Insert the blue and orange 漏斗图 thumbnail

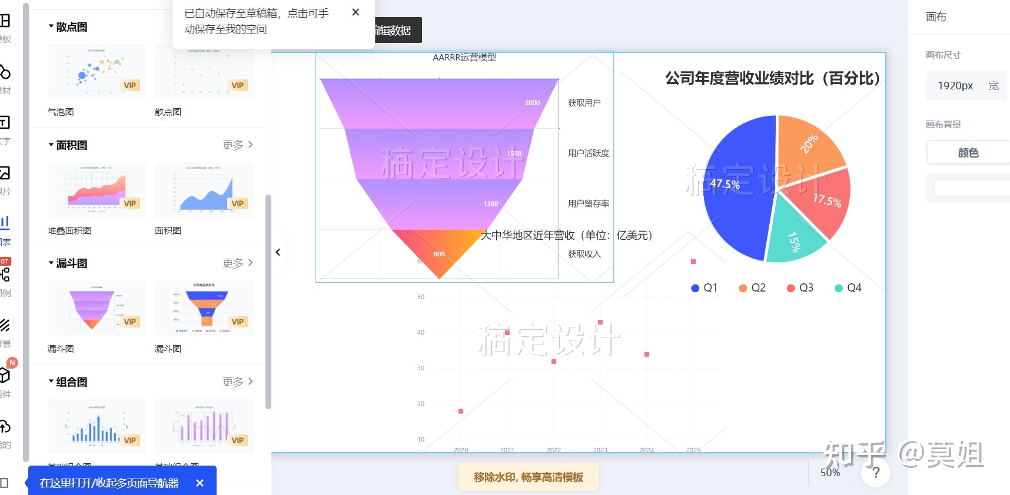204,308
